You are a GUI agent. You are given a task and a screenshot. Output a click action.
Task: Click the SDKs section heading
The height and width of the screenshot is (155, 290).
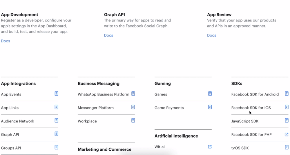coord(237,84)
